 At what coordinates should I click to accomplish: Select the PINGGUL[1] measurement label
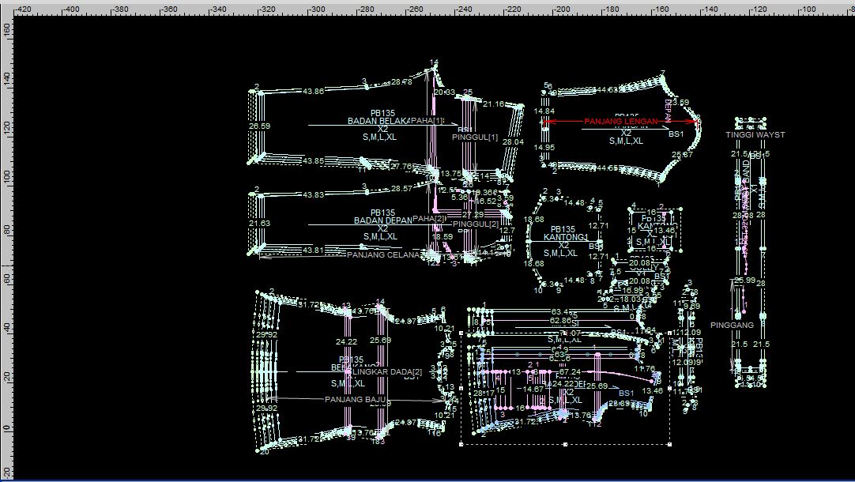[475, 137]
